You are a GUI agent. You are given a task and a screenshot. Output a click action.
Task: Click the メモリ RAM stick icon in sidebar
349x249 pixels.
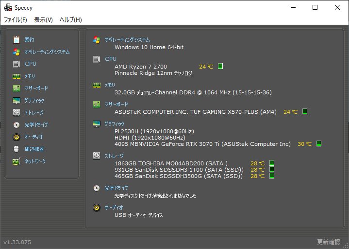(16, 76)
